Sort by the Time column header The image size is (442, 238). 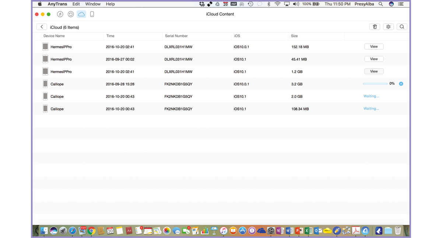(110, 36)
